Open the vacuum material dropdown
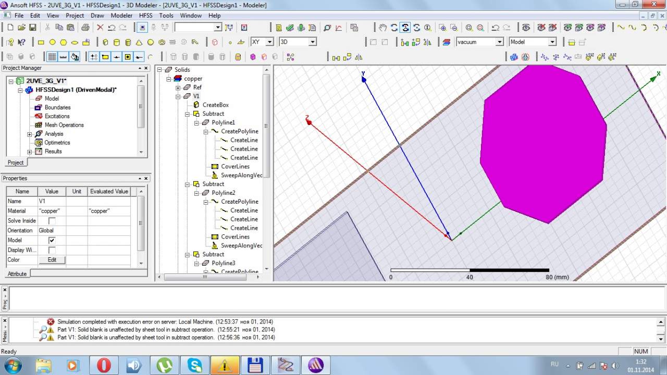Image resolution: width=667 pixels, height=375 pixels. click(x=499, y=42)
